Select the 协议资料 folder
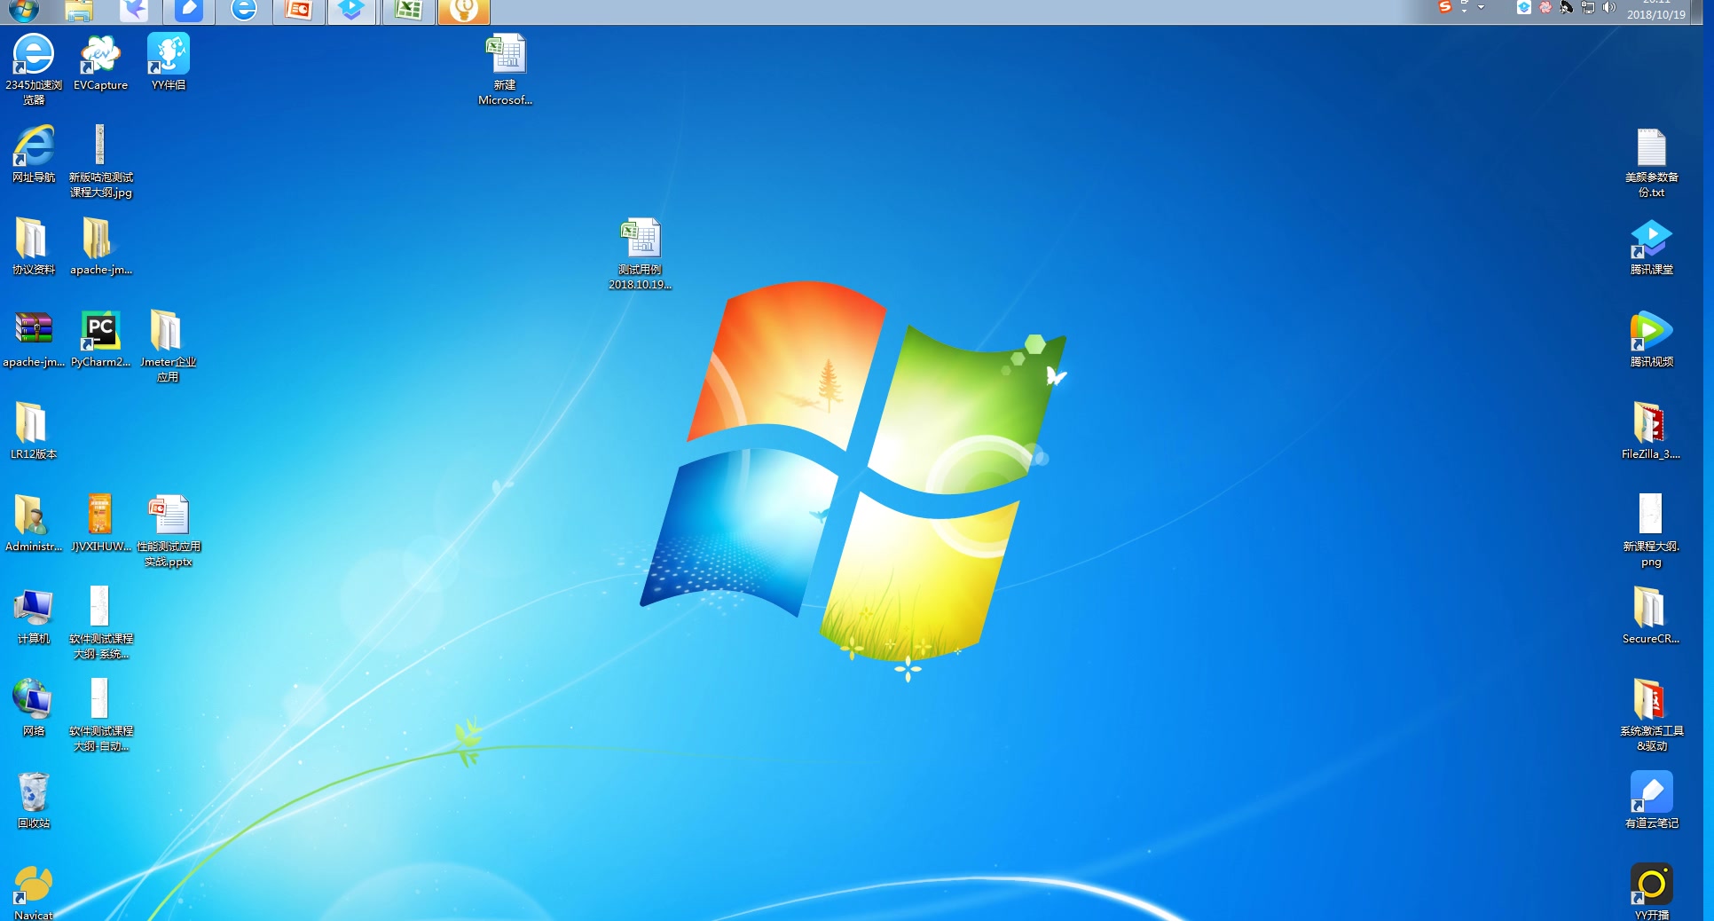 [x=34, y=247]
